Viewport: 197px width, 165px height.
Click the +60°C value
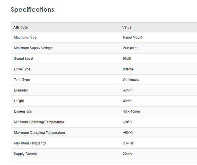[128, 133]
